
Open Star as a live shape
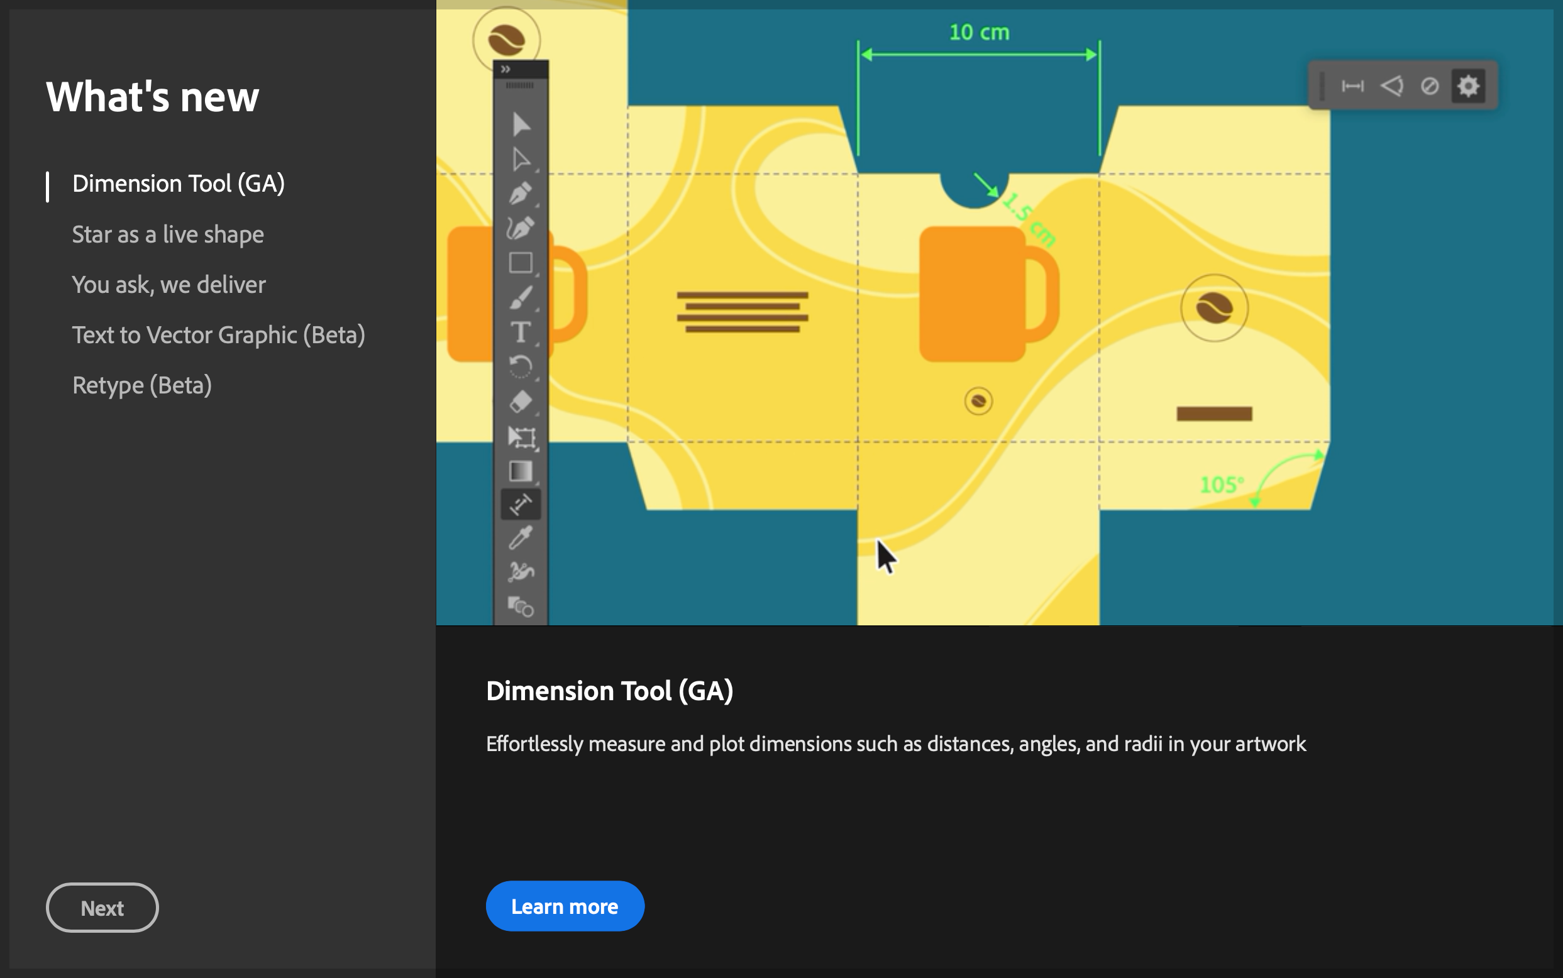(168, 234)
